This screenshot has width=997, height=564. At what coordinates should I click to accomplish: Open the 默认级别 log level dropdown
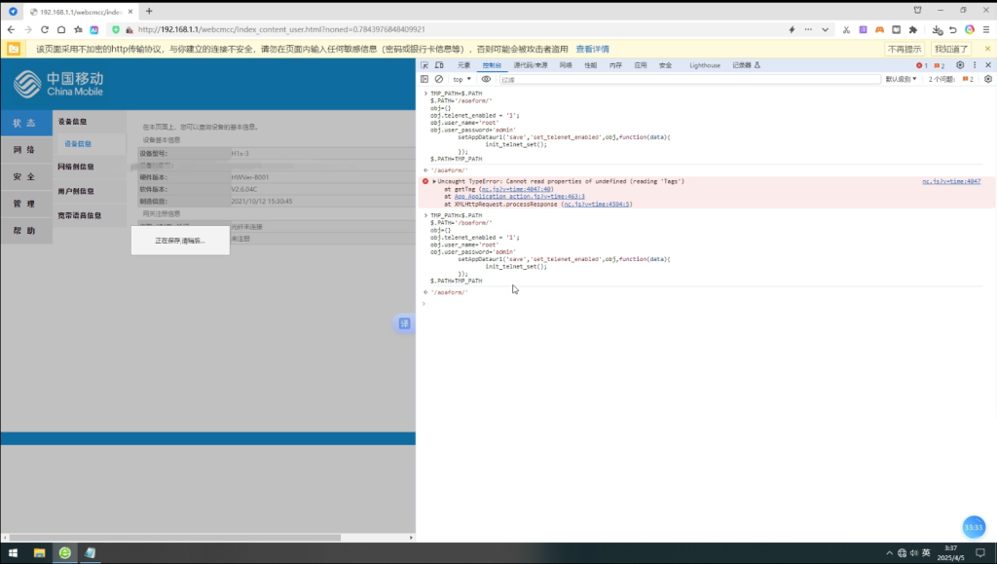(x=901, y=79)
